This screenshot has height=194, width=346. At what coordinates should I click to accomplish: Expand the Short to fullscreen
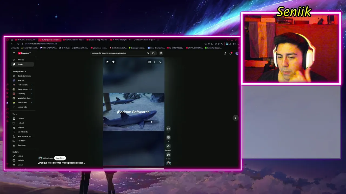[160, 62]
